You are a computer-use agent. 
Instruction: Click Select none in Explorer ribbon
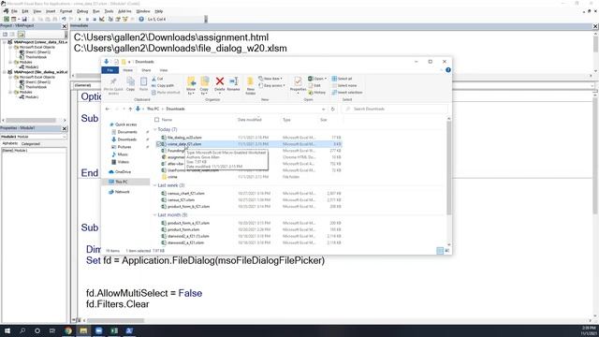(x=344, y=85)
